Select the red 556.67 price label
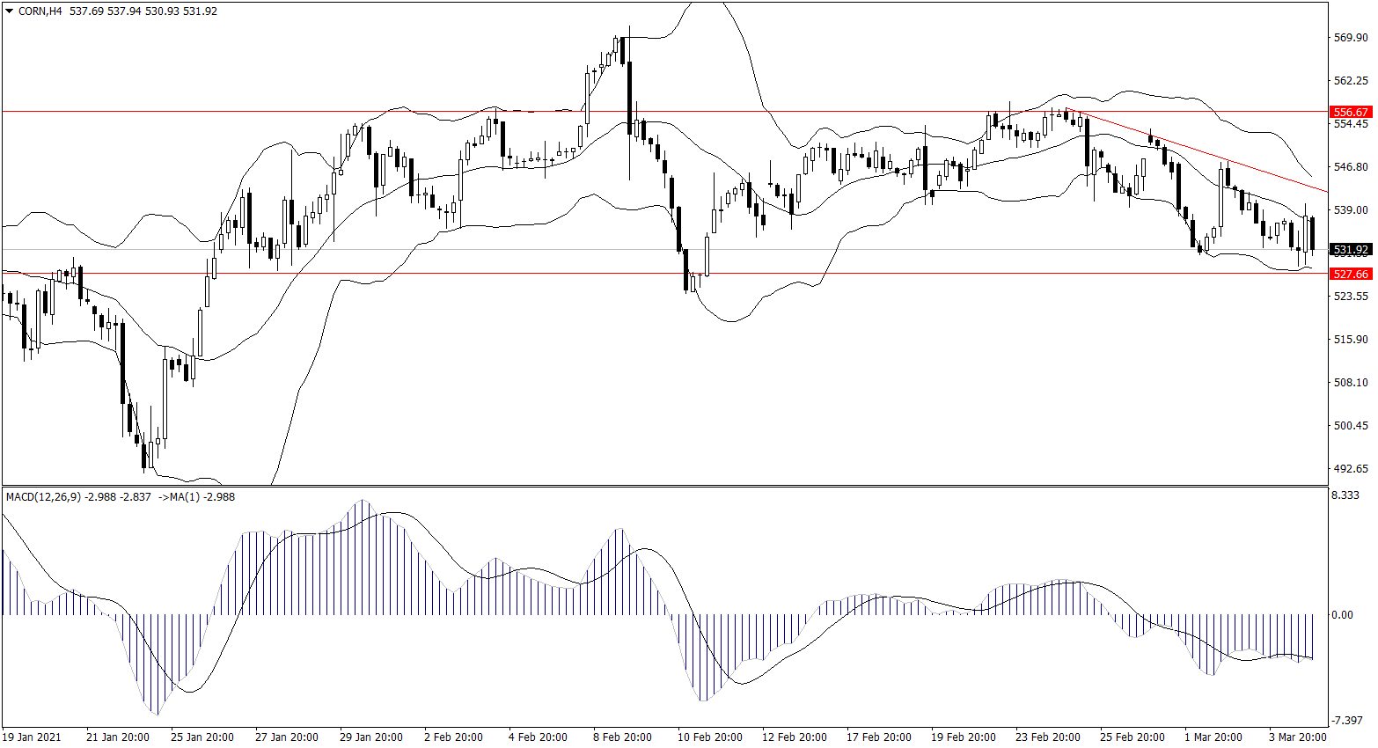Image resolution: width=1378 pixels, height=748 pixels. coord(1351,113)
